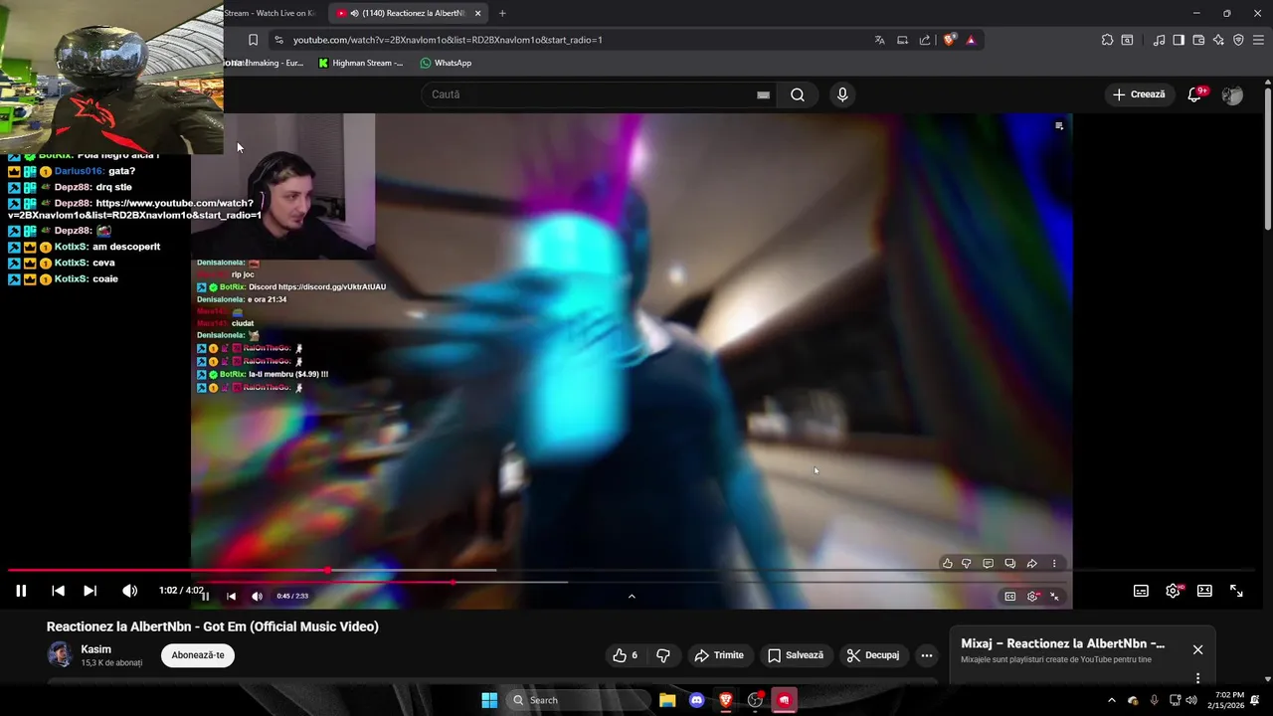Viewport: 1273px width, 716px height.
Task: Go to previous video in the mix
Action: [x=58, y=591]
